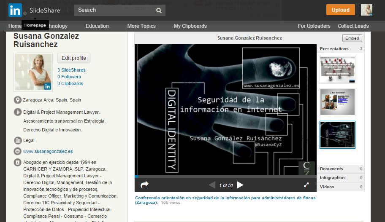This screenshot has width=385, height=222.
Task: Click the search magnifier icon
Action: tap(159, 11)
